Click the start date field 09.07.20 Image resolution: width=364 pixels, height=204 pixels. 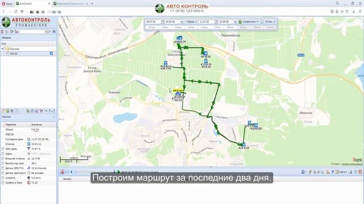(153, 22)
